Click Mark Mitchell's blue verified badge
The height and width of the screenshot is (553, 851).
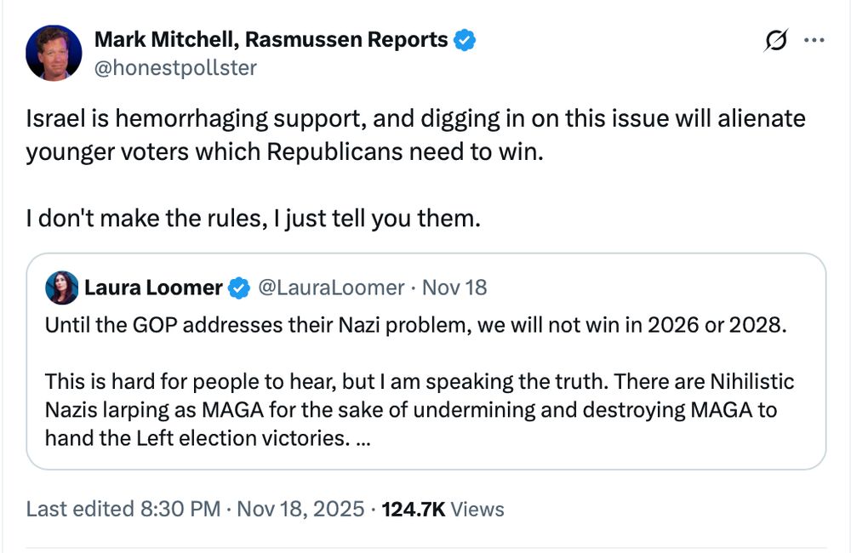pos(464,39)
